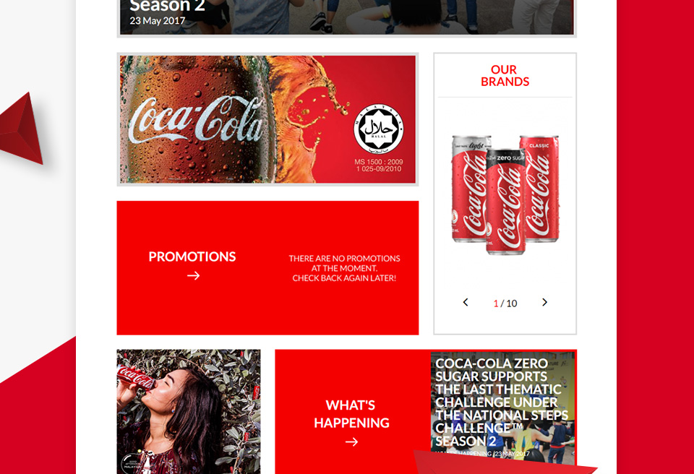Click the Good Afternoon Malaysia badge
This screenshot has height=474, width=694.
point(134,463)
